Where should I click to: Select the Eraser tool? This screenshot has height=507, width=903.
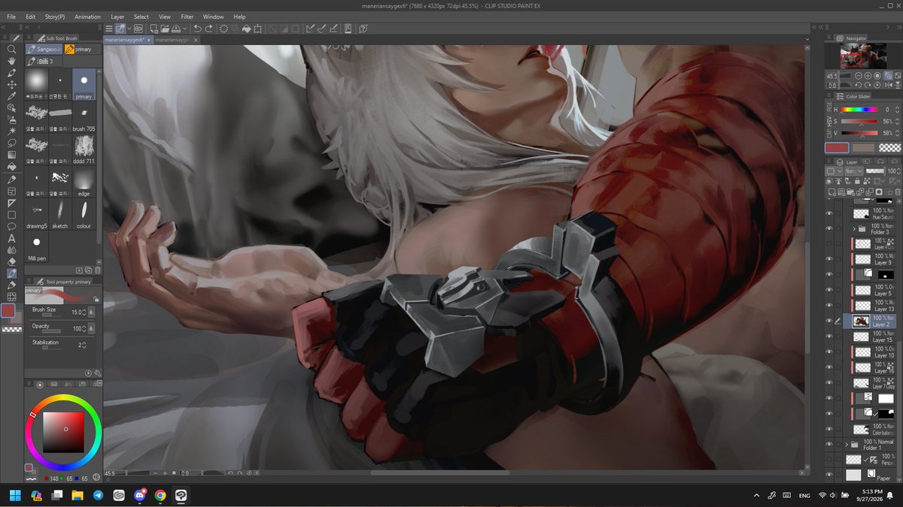[12, 261]
